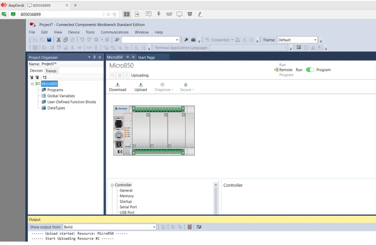Click the Upload icon above Upload label
This screenshot has height=245, width=376.
tap(141, 85)
